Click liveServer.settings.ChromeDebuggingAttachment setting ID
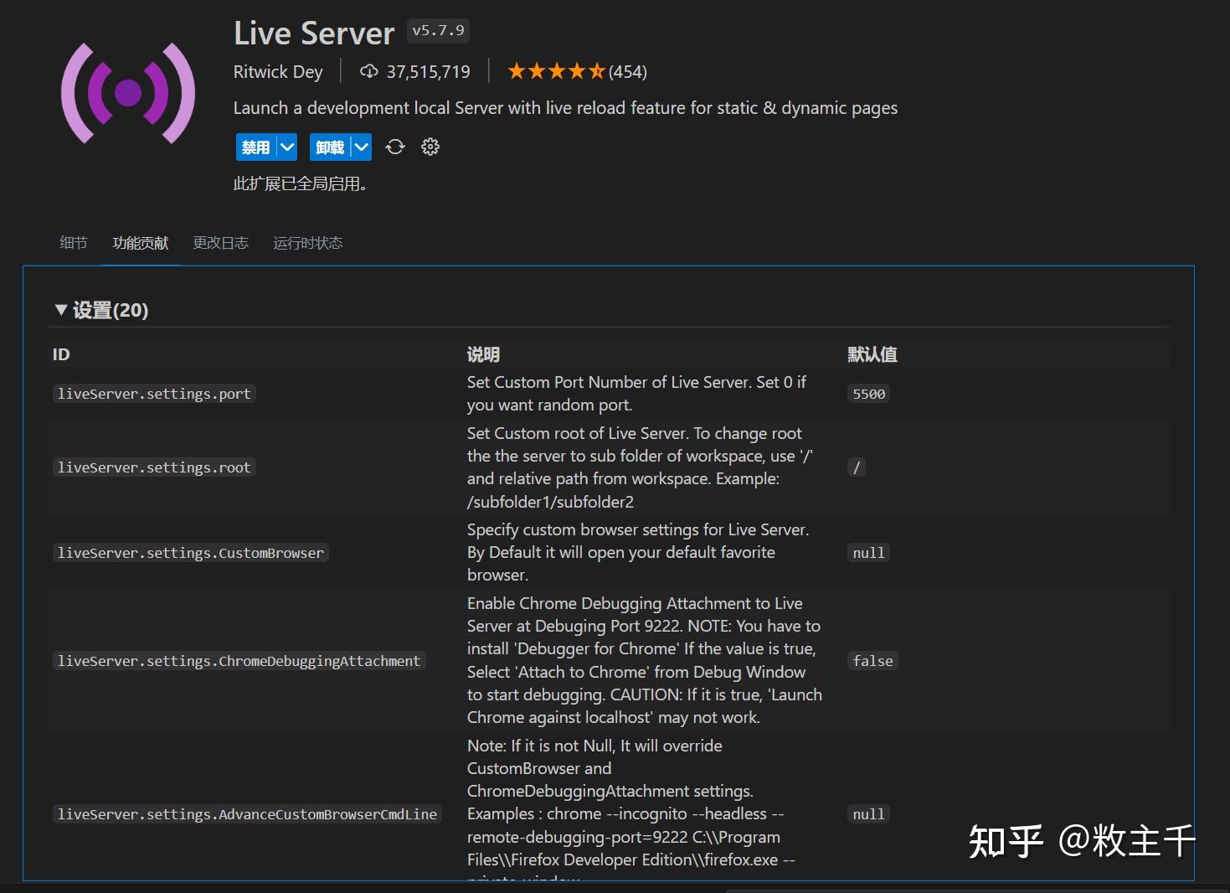 (x=239, y=661)
